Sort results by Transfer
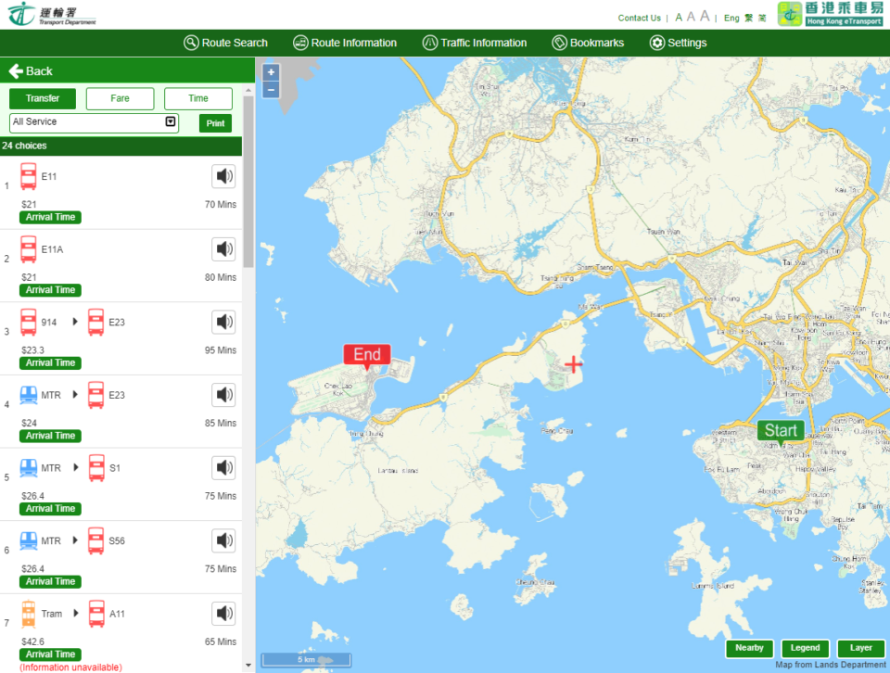Viewport: 890px width, 673px height. click(43, 98)
